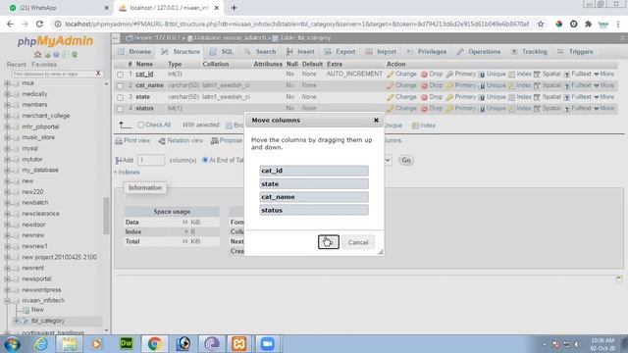Go back to previous browser page
This screenshot has height=353, width=628.
10,24
